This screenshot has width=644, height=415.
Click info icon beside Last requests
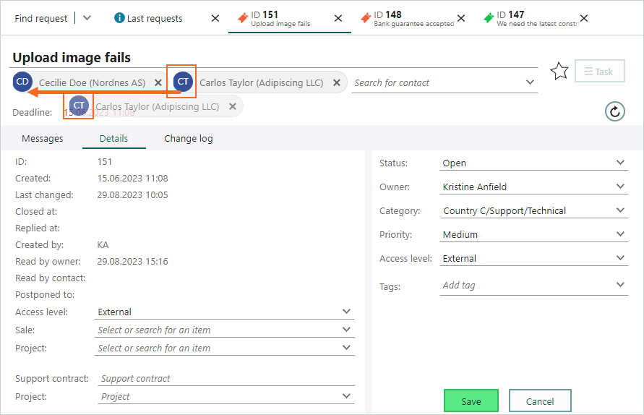coord(119,17)
